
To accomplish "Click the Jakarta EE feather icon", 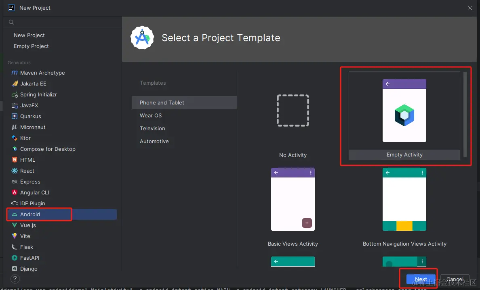I will point(15,83).
